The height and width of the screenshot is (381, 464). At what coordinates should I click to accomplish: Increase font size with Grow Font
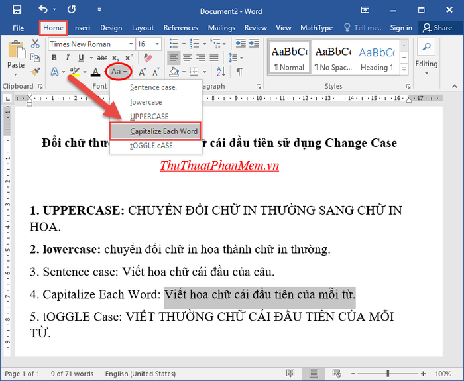point(143,72)
